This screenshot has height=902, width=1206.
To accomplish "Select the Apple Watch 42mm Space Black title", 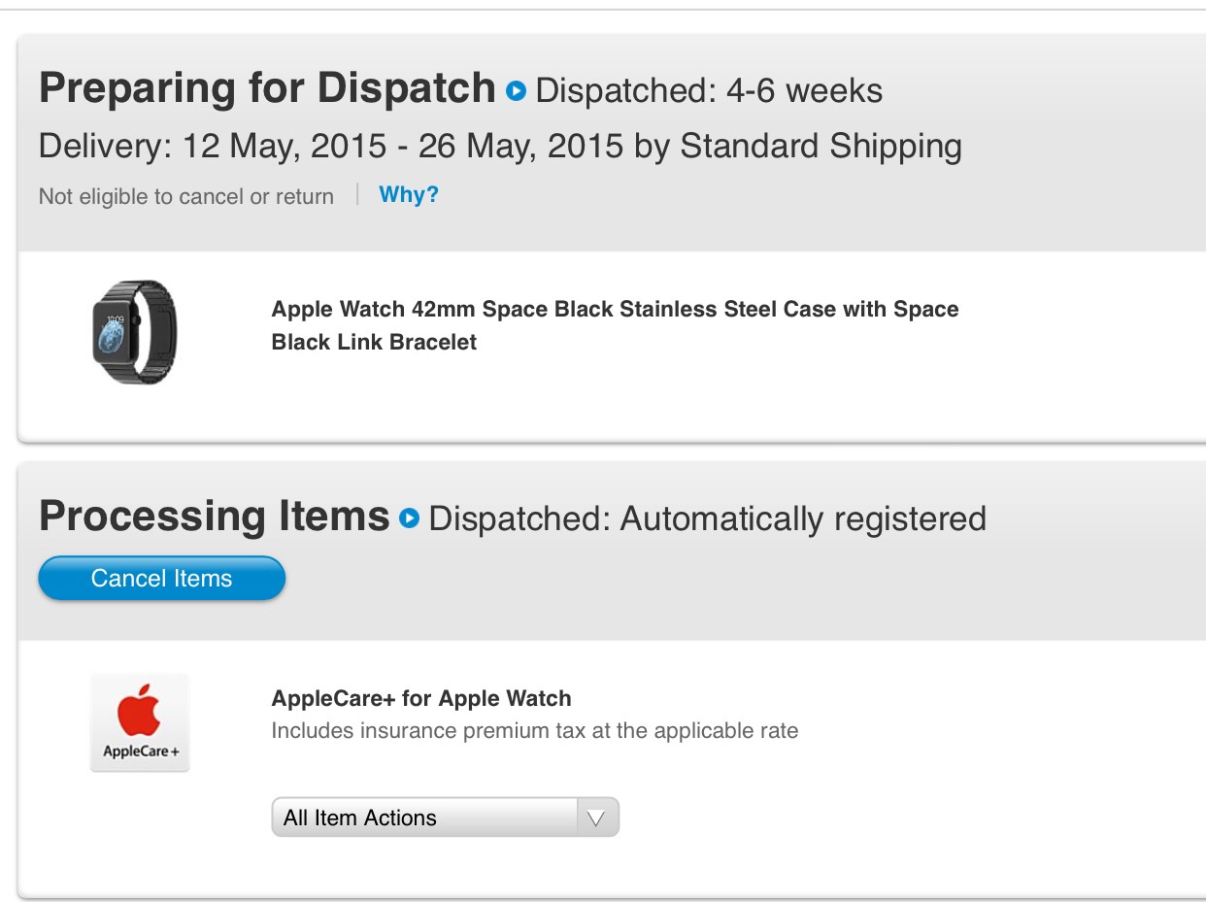I will tap(615, 310).
